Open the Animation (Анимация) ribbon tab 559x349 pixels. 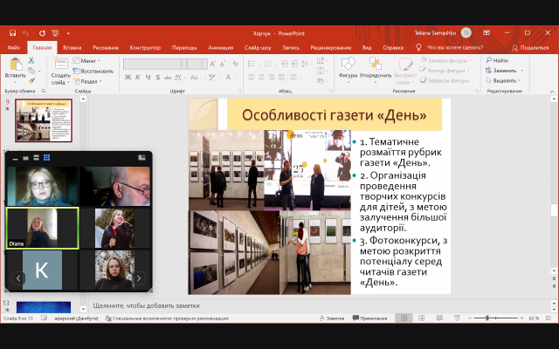coord(221,47)
